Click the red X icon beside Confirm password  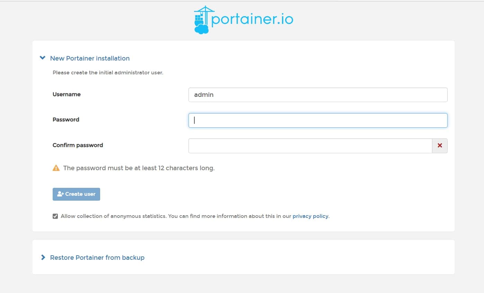440,146
